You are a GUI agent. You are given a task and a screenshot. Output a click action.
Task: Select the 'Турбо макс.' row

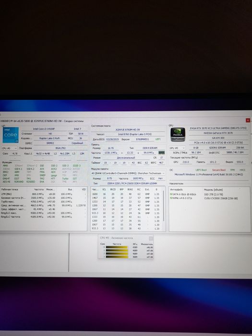tap(44, 202)
